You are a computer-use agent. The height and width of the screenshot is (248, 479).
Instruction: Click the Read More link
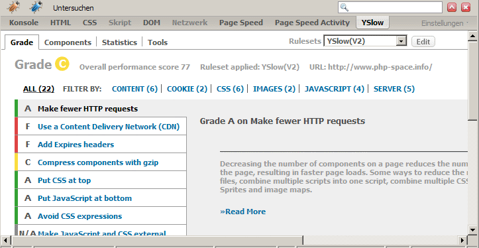[243, 212]
